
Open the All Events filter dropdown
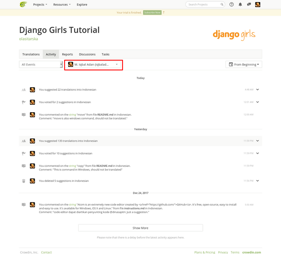click(41, 64)
